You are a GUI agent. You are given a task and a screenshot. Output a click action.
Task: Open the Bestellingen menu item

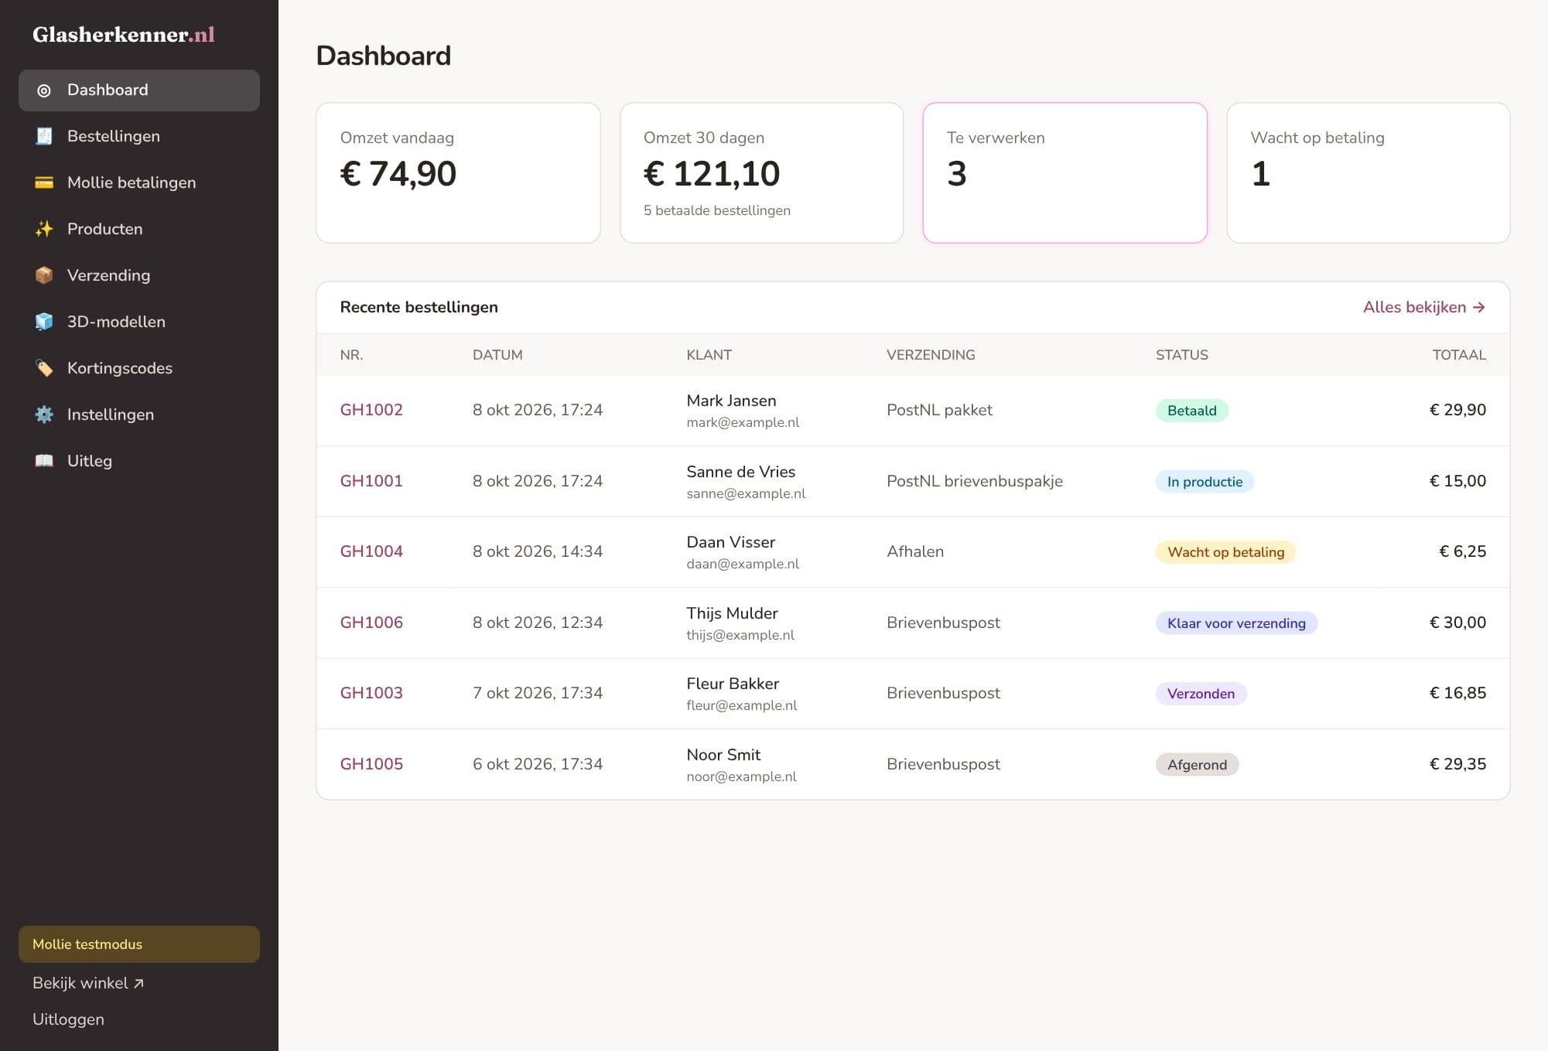[139, 136]
